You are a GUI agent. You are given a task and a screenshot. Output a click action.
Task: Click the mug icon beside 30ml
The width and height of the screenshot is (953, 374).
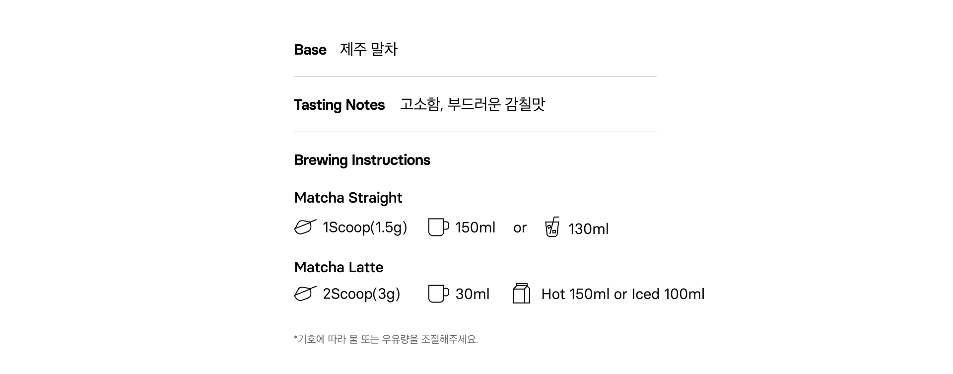click(438, 294)
